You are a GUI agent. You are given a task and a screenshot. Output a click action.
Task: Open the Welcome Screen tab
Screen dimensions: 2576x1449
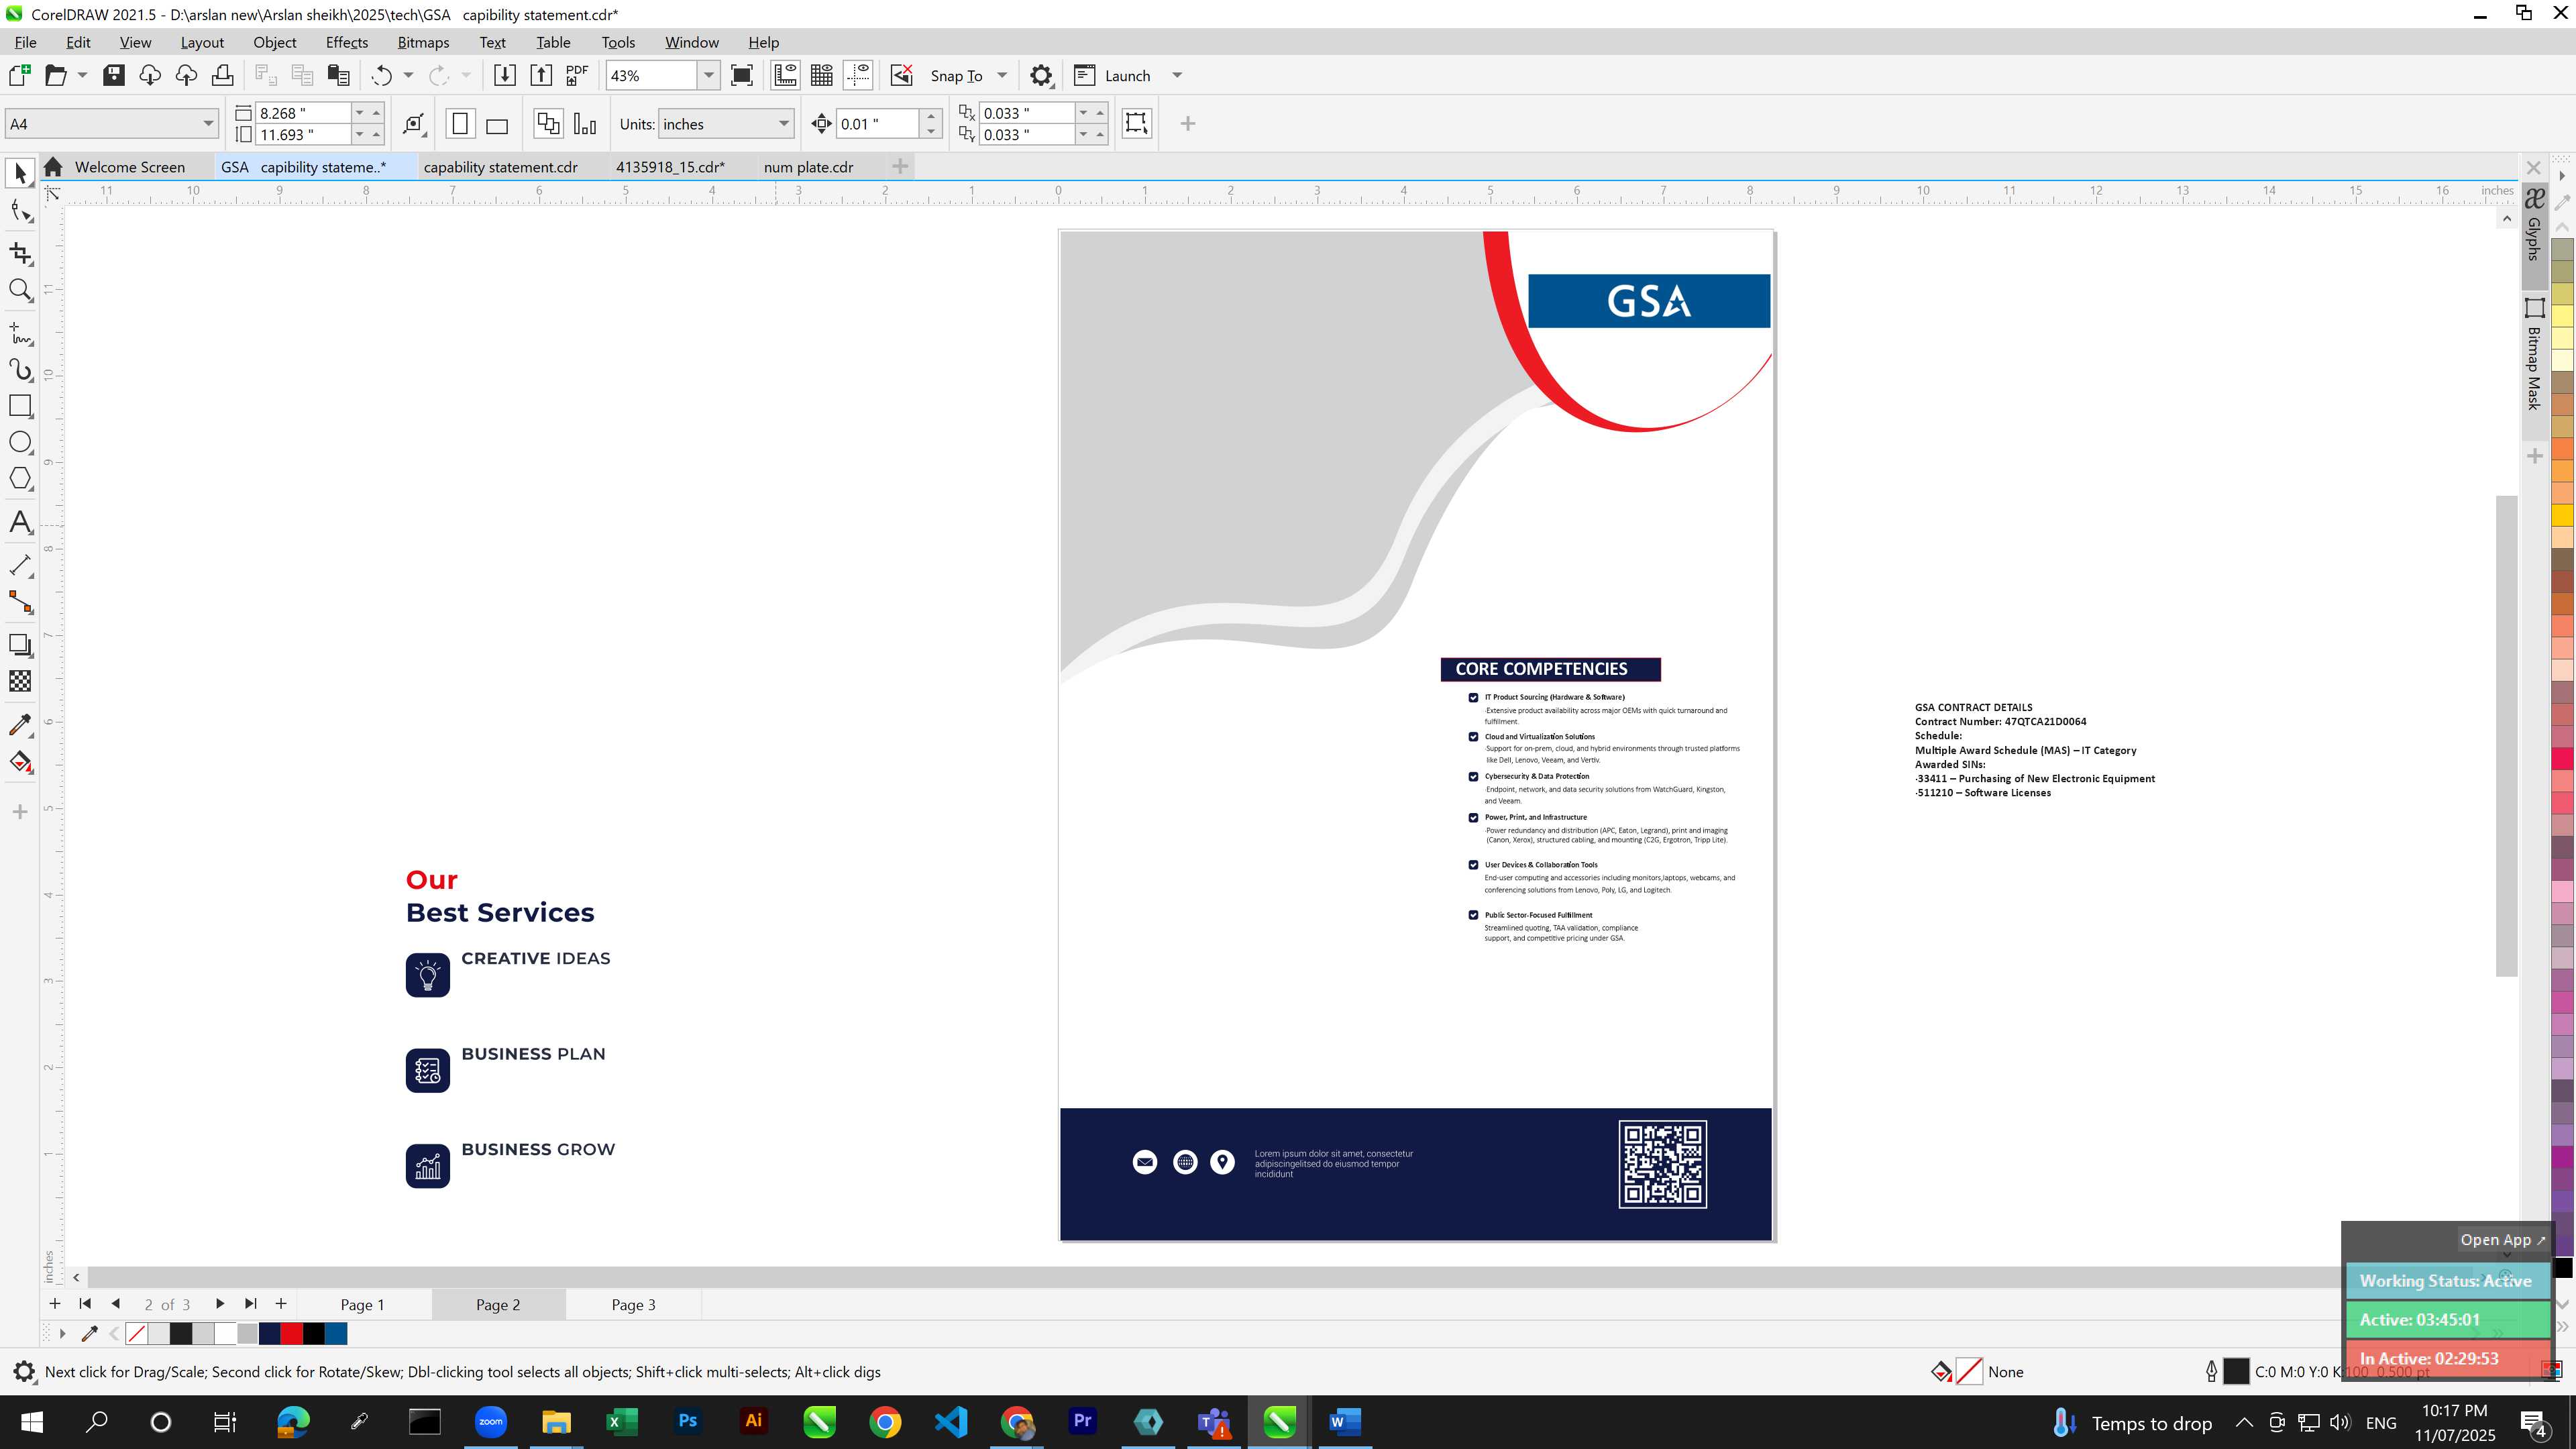[x=129, y=167]
